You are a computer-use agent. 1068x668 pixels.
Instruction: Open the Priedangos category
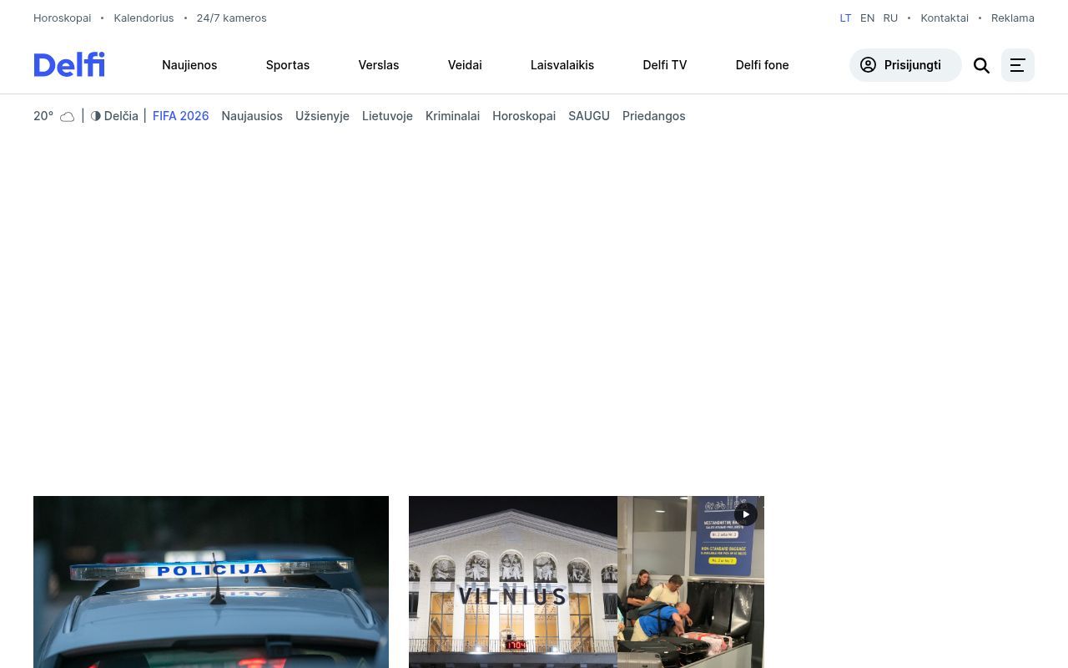(x=654, y=116)
